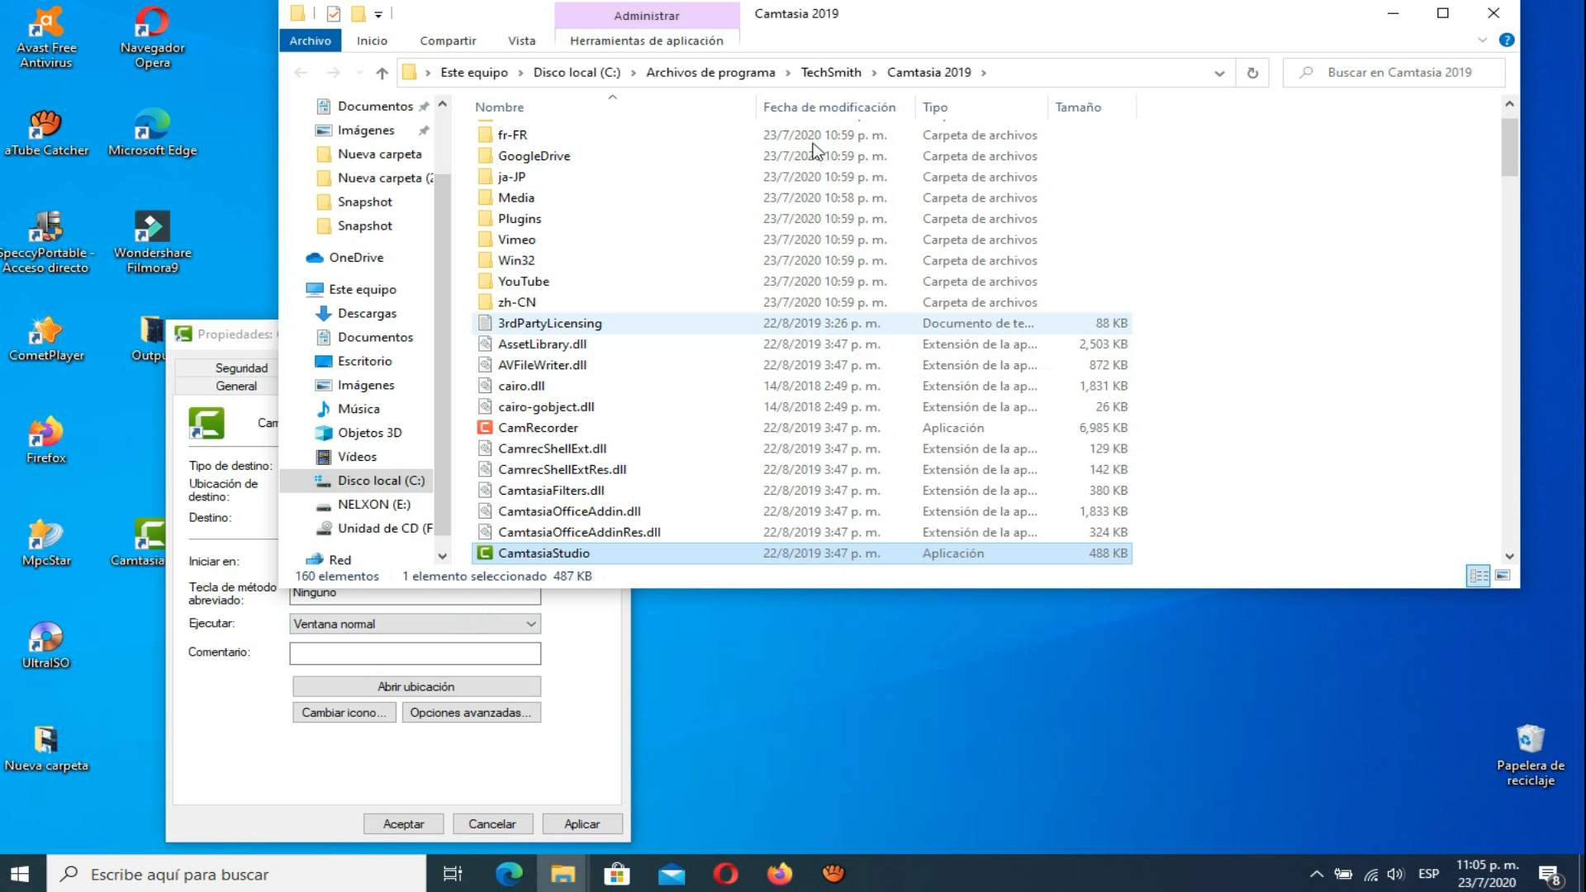This screenshot has width=1586, height=892.
Task: Click the Buscar en Camtasia 2019 box
Action: tap(1394, 73)
